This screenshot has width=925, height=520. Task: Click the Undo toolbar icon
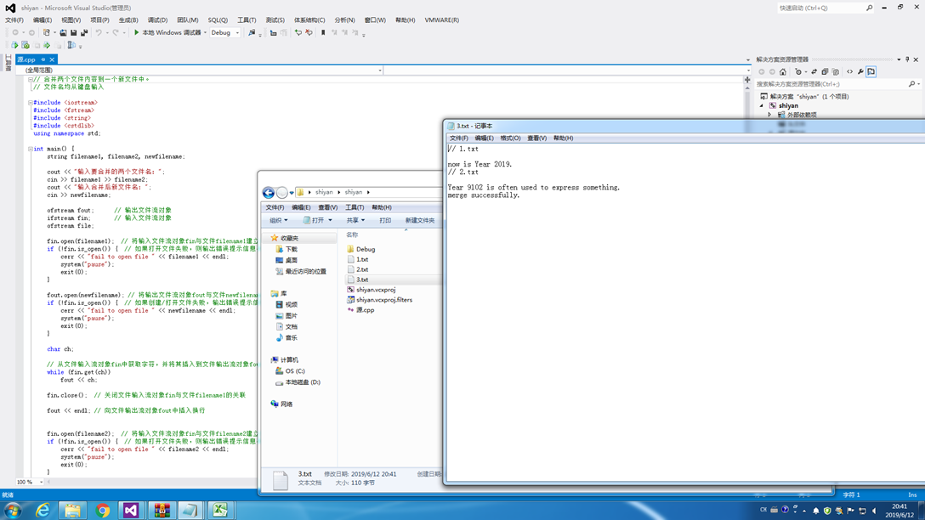[x=99, y=33]
